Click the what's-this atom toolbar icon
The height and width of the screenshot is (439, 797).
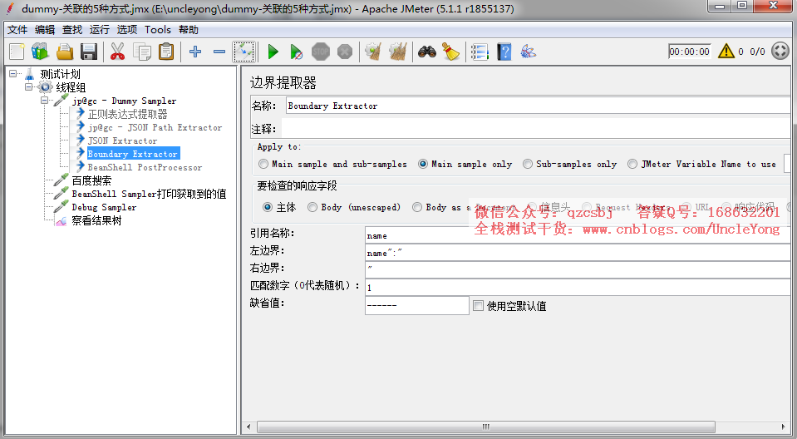point(528,52)
